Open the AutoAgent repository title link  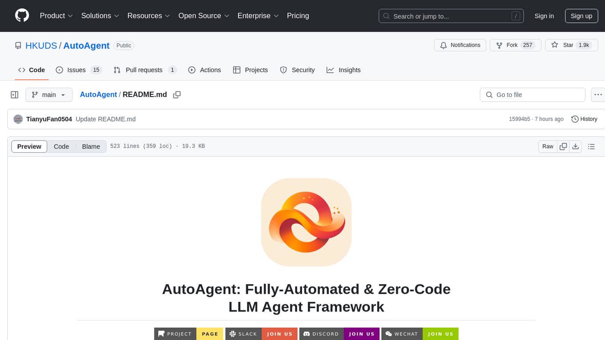86,45
